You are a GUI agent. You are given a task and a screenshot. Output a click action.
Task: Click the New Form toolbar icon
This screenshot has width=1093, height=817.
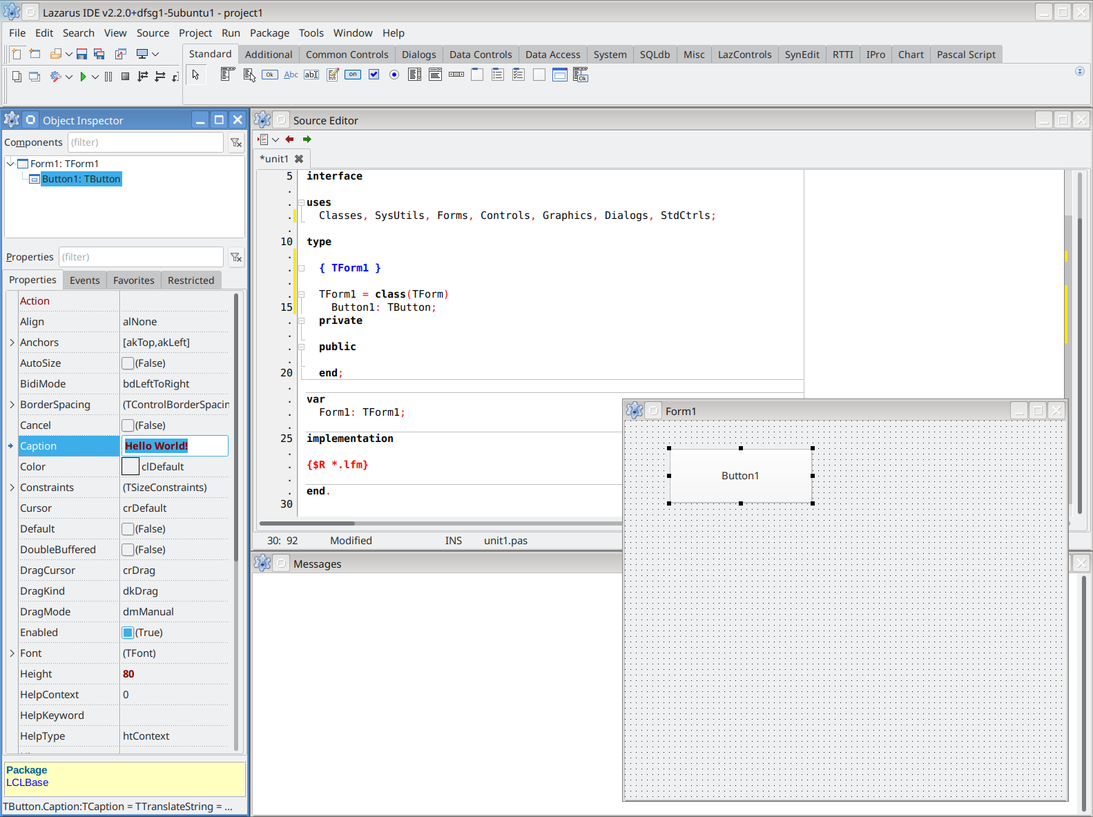[35, 54]
